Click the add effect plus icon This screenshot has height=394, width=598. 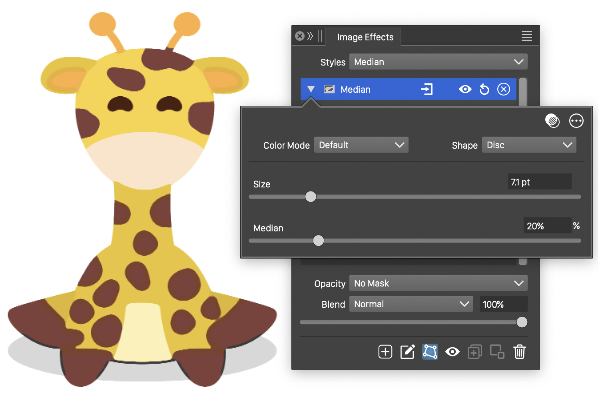tap(385, 352)
